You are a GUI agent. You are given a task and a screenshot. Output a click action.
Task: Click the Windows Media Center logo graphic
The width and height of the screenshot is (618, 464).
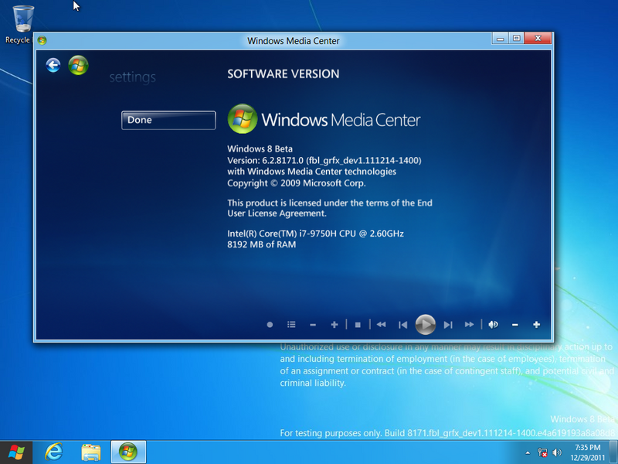pyautogui.click(x=324, y=119)
